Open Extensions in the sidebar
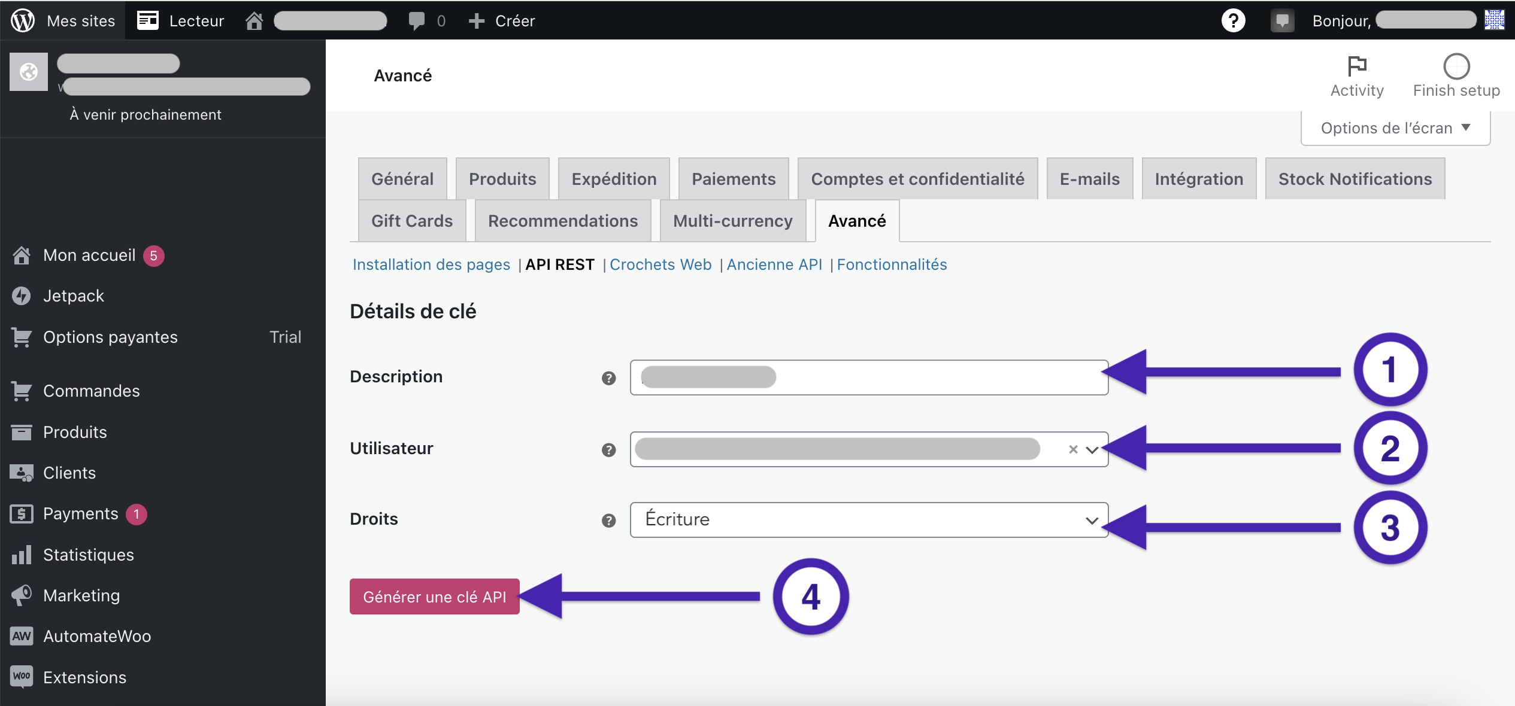 pos(85,677)
